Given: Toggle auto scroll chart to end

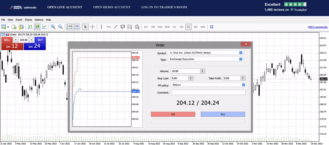Looking at the screenshot, I should [69, 27].
